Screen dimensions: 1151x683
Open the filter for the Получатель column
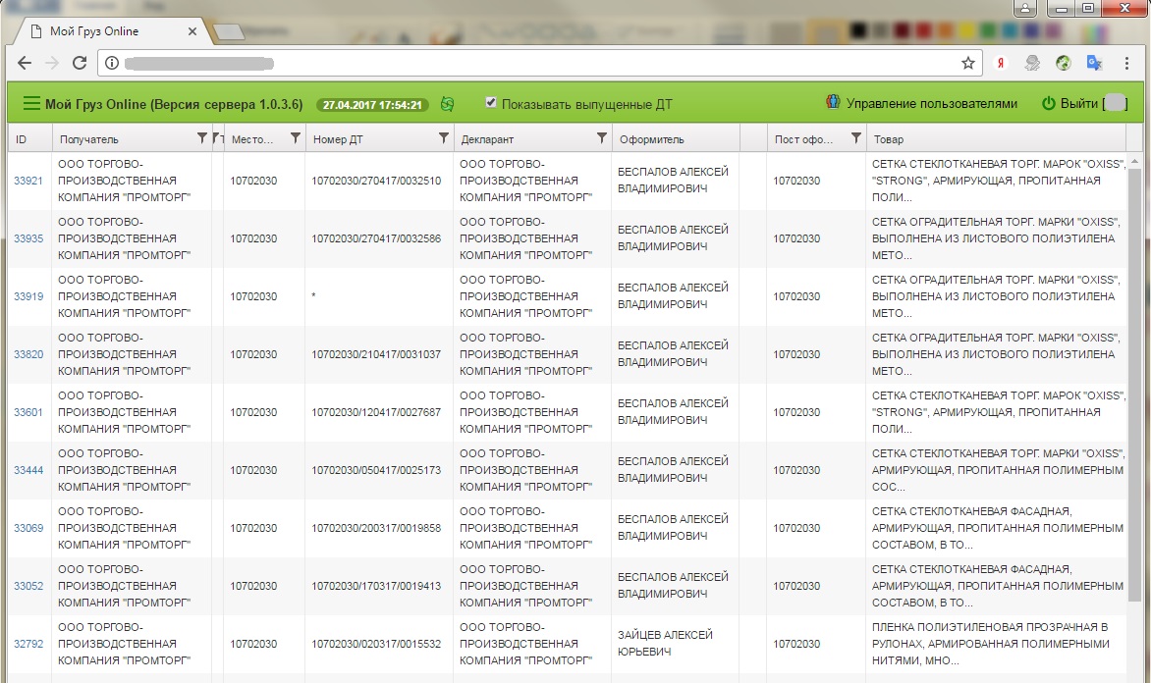coord(202,138)
